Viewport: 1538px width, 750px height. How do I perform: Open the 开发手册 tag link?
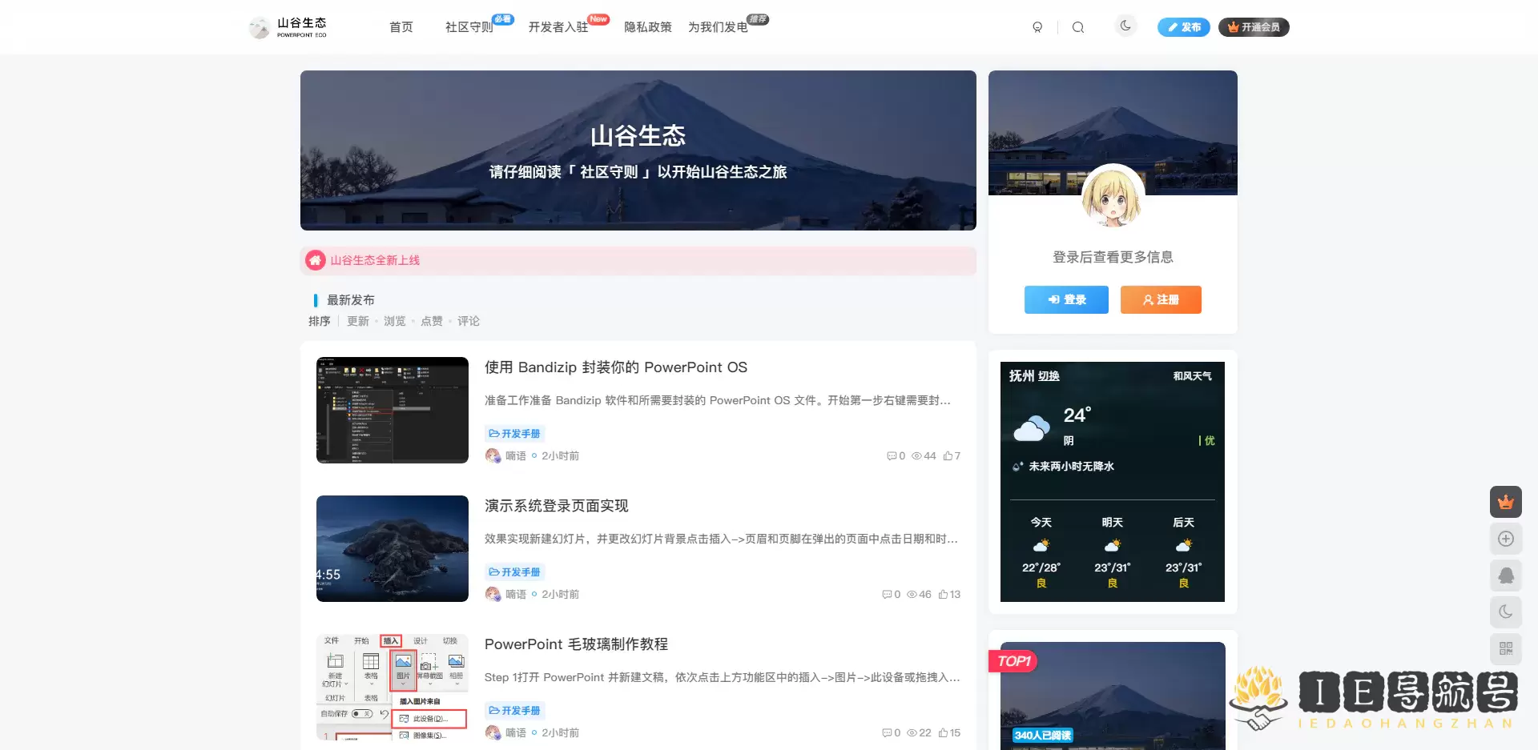pyautogui.click(x=516, y=433)
